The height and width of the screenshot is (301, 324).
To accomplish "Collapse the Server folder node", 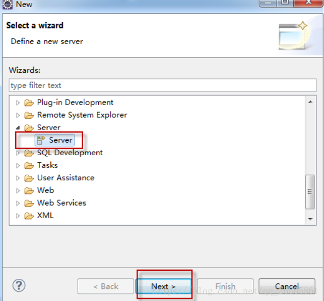I will [x=18, y=128].
